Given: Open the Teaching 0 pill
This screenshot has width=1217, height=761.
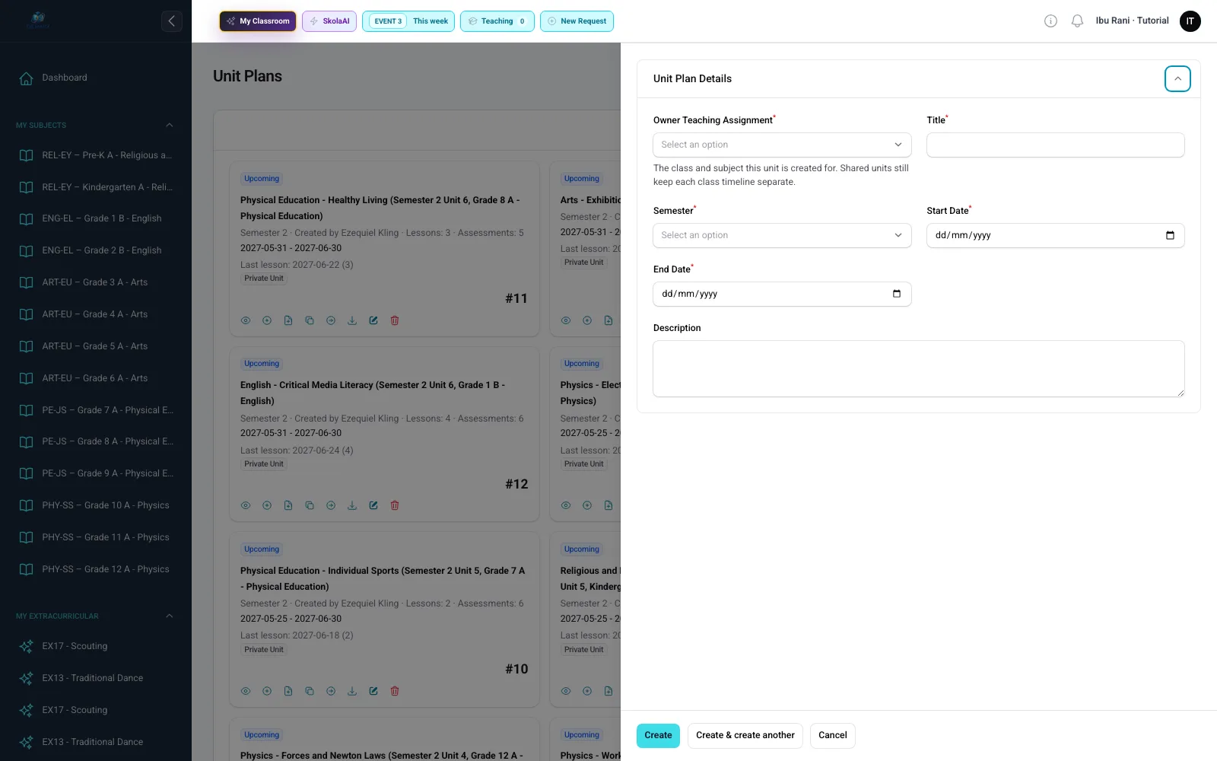Looking at the screenshot, I should [497, 21].
